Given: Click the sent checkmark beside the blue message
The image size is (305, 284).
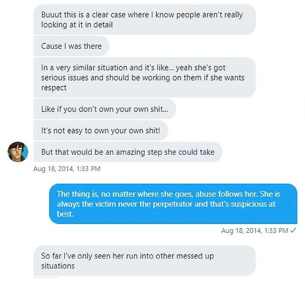Looking at the screenshot, I should tap(292, 231).
